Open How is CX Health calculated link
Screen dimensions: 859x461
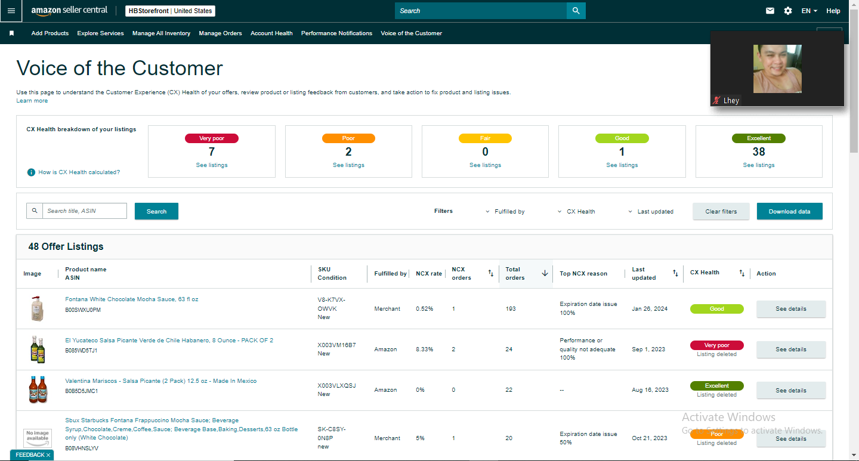click(x=79, y=172)
